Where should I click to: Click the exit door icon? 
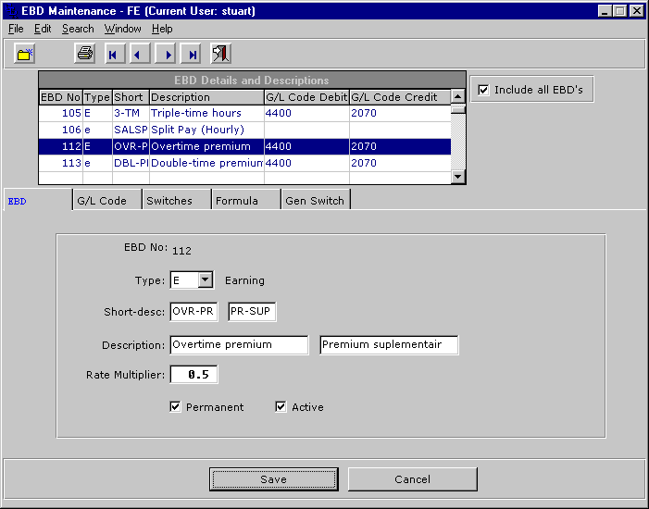[x=220, y=54]
